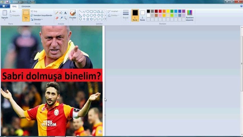Screen dimensions: 243x137
Task: Select the Fill with color bucket tool
Action: tap(61, 13)
